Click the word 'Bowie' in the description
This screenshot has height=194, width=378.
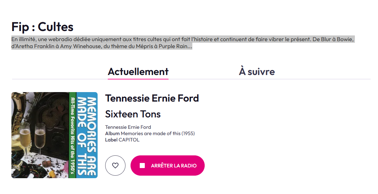point(345,40)
